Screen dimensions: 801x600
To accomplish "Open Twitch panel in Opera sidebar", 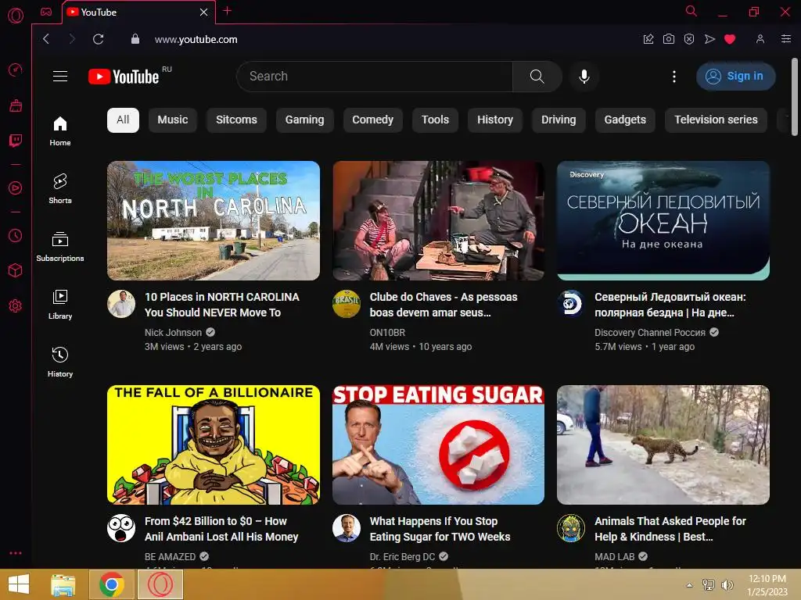I will click(x=16, y=141).
